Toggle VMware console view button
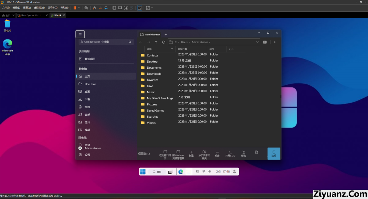 140,7
